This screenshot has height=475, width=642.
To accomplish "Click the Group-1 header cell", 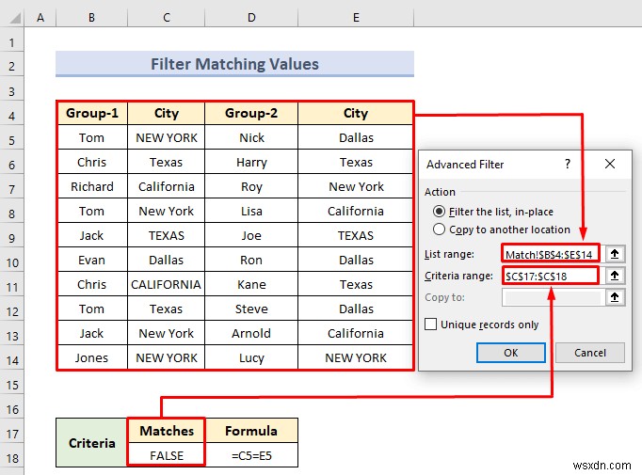I will (x=92, y=113).
